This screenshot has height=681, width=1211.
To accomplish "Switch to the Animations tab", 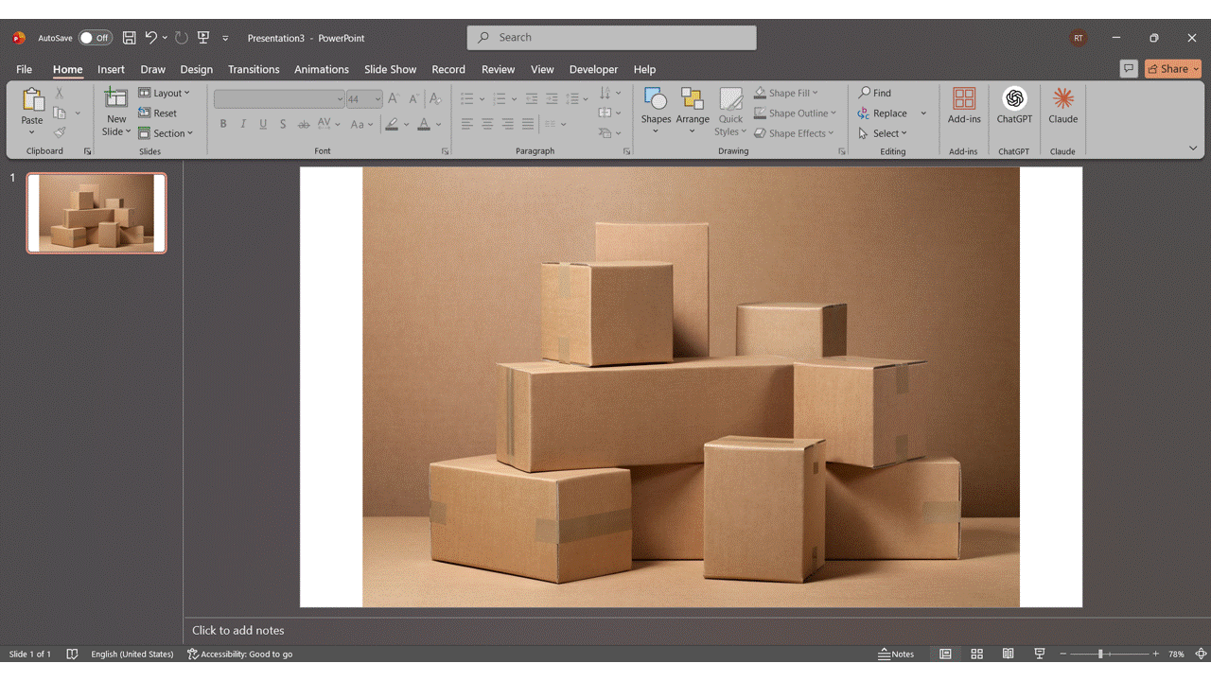I will click(322, 69).
